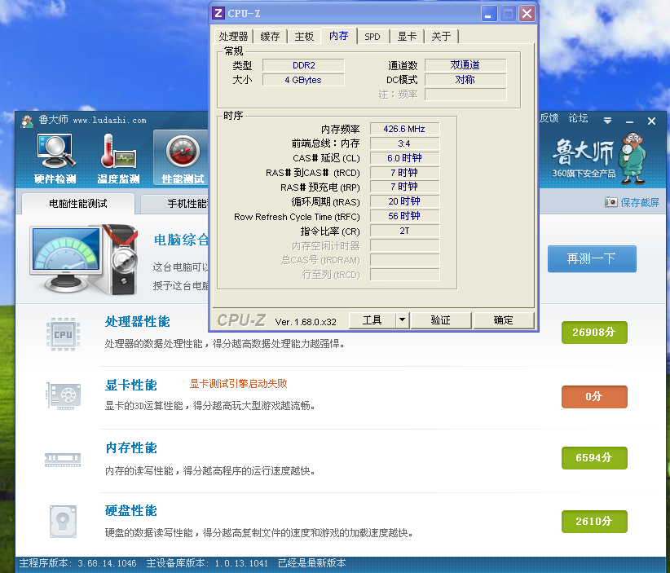Open the 论坛 forum link
The width and height of the screenshot is (670, 573).
tap(578, 118)
